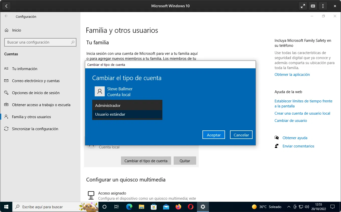Open the Windows Start menu
Viewport: 341px width, 212px height.
[x=6, y=207]
